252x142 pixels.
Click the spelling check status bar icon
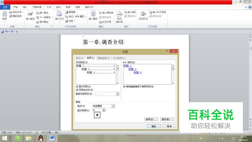tap(36, 133)
